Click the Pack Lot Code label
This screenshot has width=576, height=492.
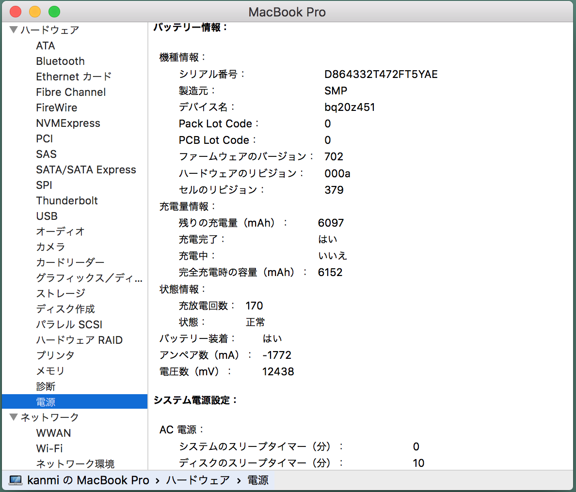click(219, 123)
